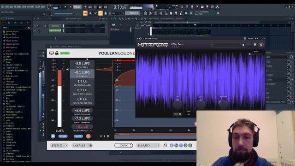This screenshot has height=166, width=295.
Task: Open the VIEW menu
Action: [x=24, y=7]
